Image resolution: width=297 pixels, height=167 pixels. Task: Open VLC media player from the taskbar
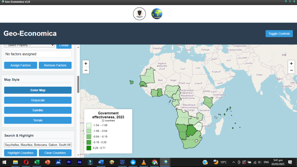[144, 162]
